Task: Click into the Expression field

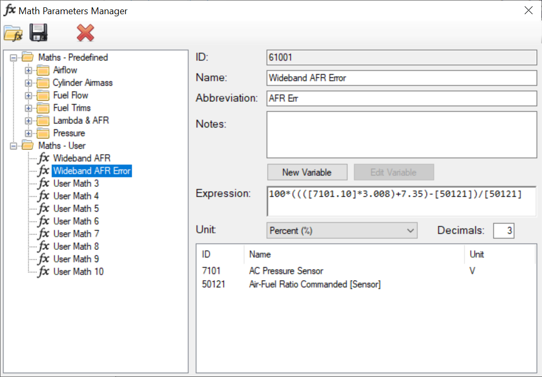Action: (402, 201)
